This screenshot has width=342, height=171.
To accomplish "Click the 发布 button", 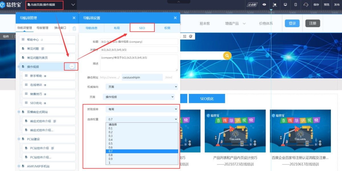I will click(x=336, y=5).
